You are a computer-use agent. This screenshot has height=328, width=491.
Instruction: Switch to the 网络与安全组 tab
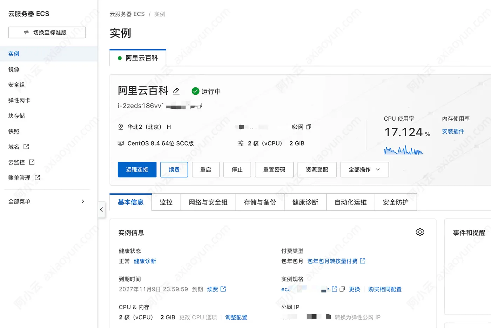pos(208,202)
